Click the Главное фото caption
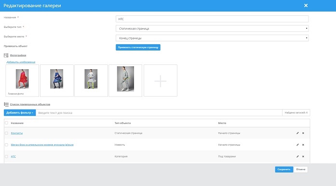Image resolution: width=336 pixels, height=186 pixels. point(16,94)
